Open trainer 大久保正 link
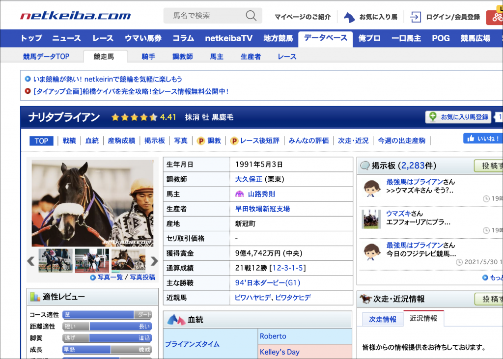Image resolution: width=503 pixels, height=359 pixels. pyautogui.click(x=249, y=179)
